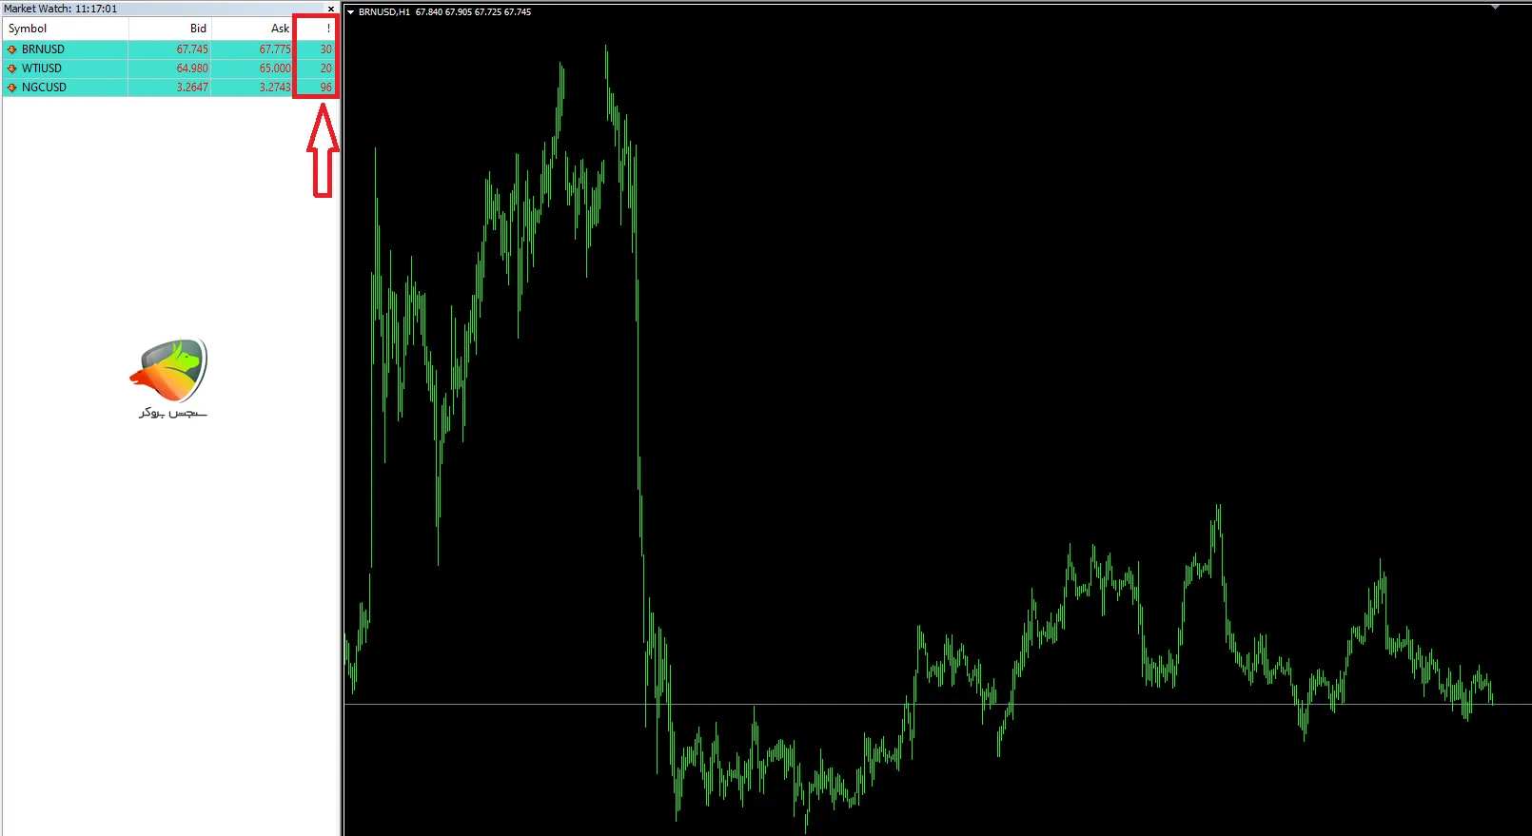The height and width of the screenshot is (836, 1532).
Task: Select the BRNUSD symbol row
Action: pyautogui.click(x=44, y=49)
